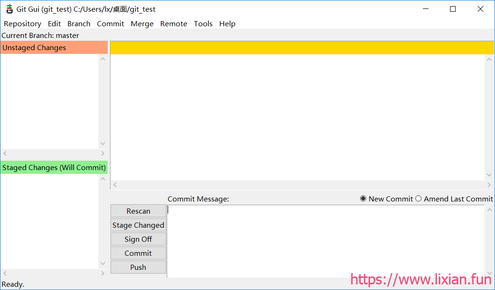Click the Rescan button
495x290 pixels.
(x=138, y=211)
